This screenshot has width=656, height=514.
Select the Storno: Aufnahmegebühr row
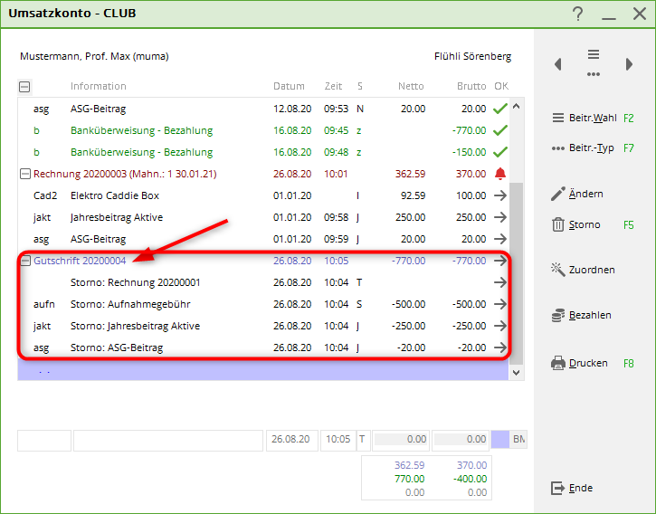click(130, 304)
